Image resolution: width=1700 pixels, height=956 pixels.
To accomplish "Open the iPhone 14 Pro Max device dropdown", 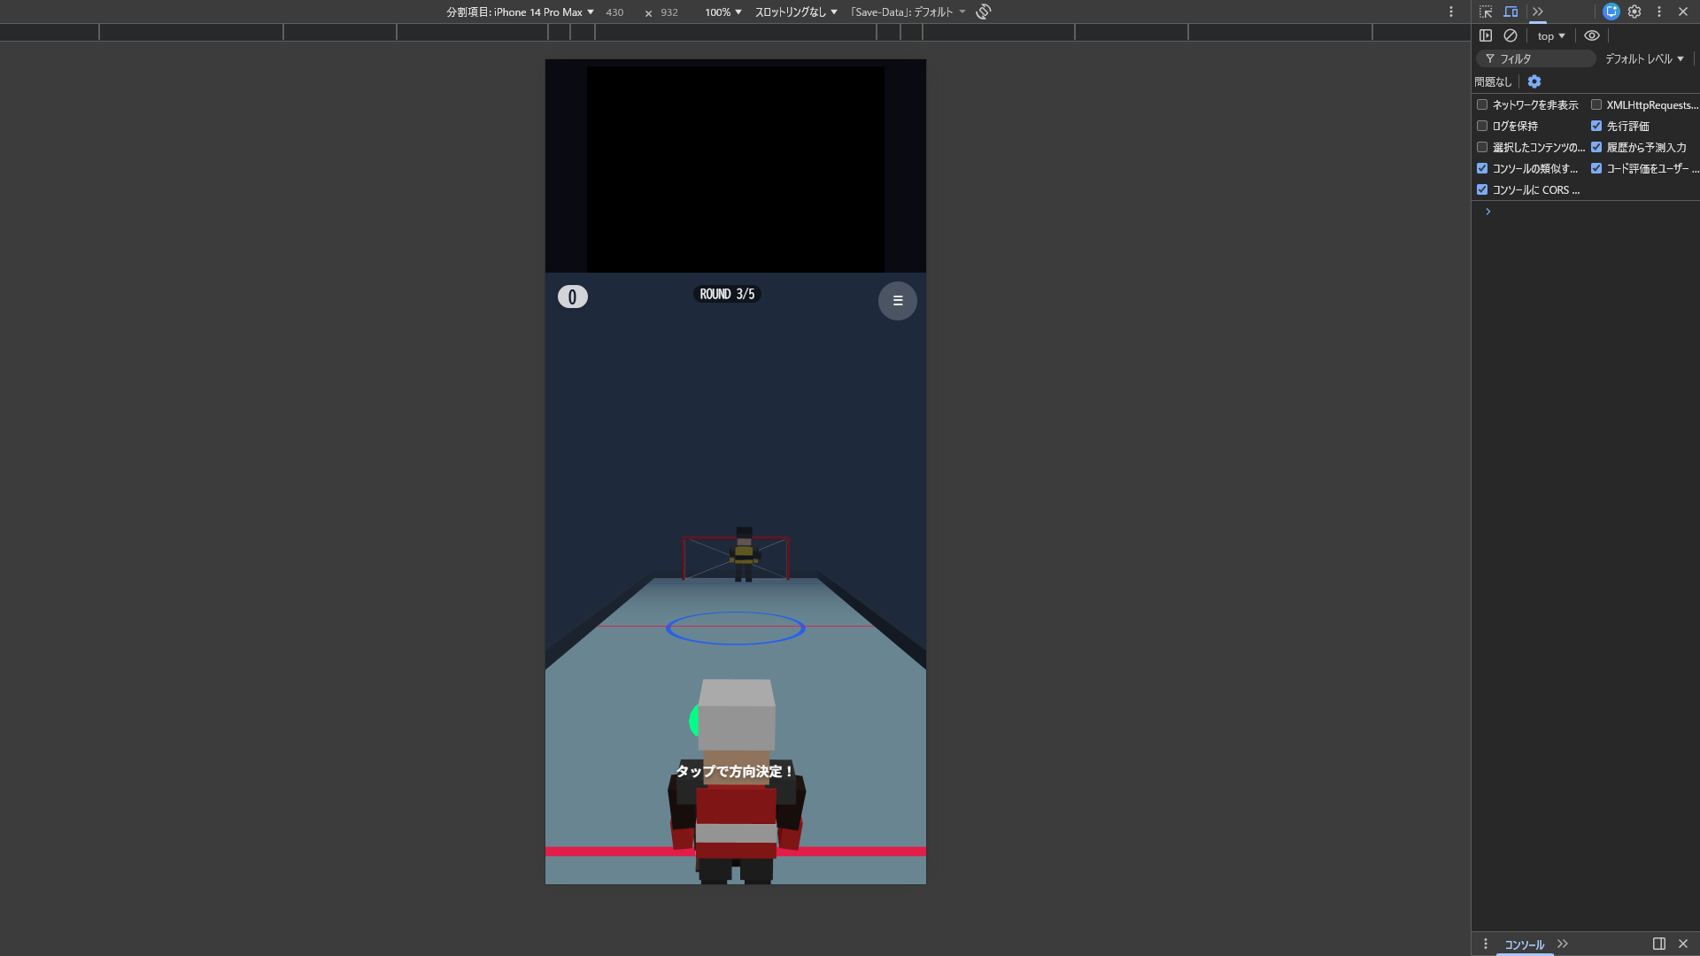I will pos(520,12).
